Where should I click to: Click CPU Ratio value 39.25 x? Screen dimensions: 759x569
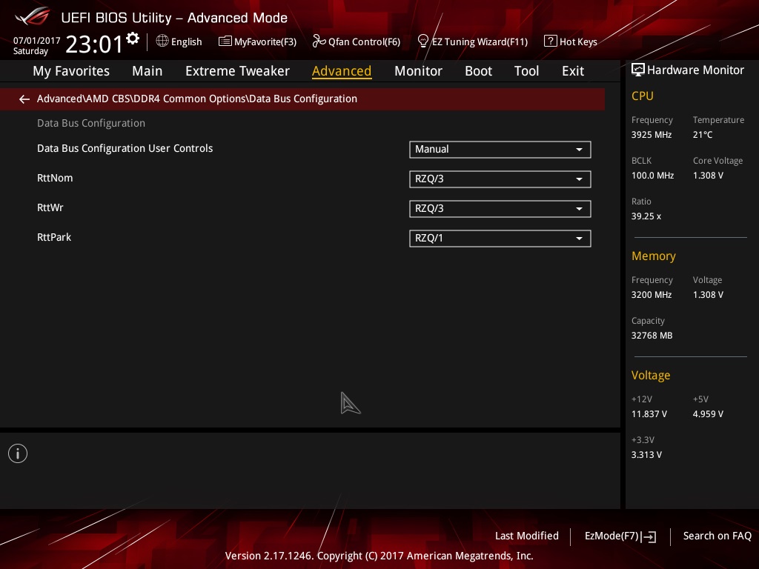(646, 216)
